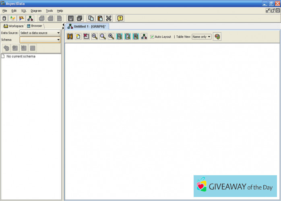Toggle the Auto Layout checkbox

tap(152, 37)
